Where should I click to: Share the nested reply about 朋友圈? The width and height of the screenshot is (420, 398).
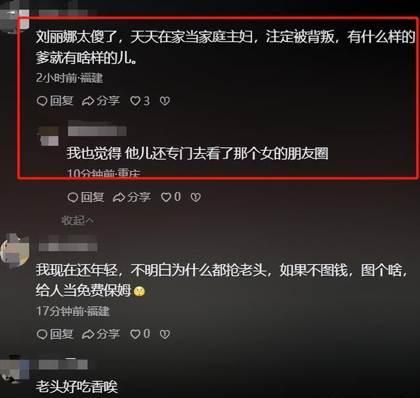coord(131,197)
